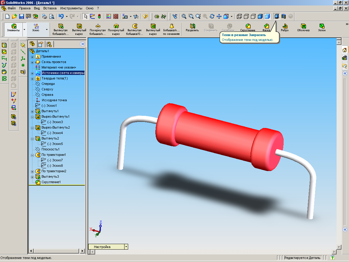Choose the Extruded Boss/Base tool
The image size is (349, 262).
(x=61, y=29)
